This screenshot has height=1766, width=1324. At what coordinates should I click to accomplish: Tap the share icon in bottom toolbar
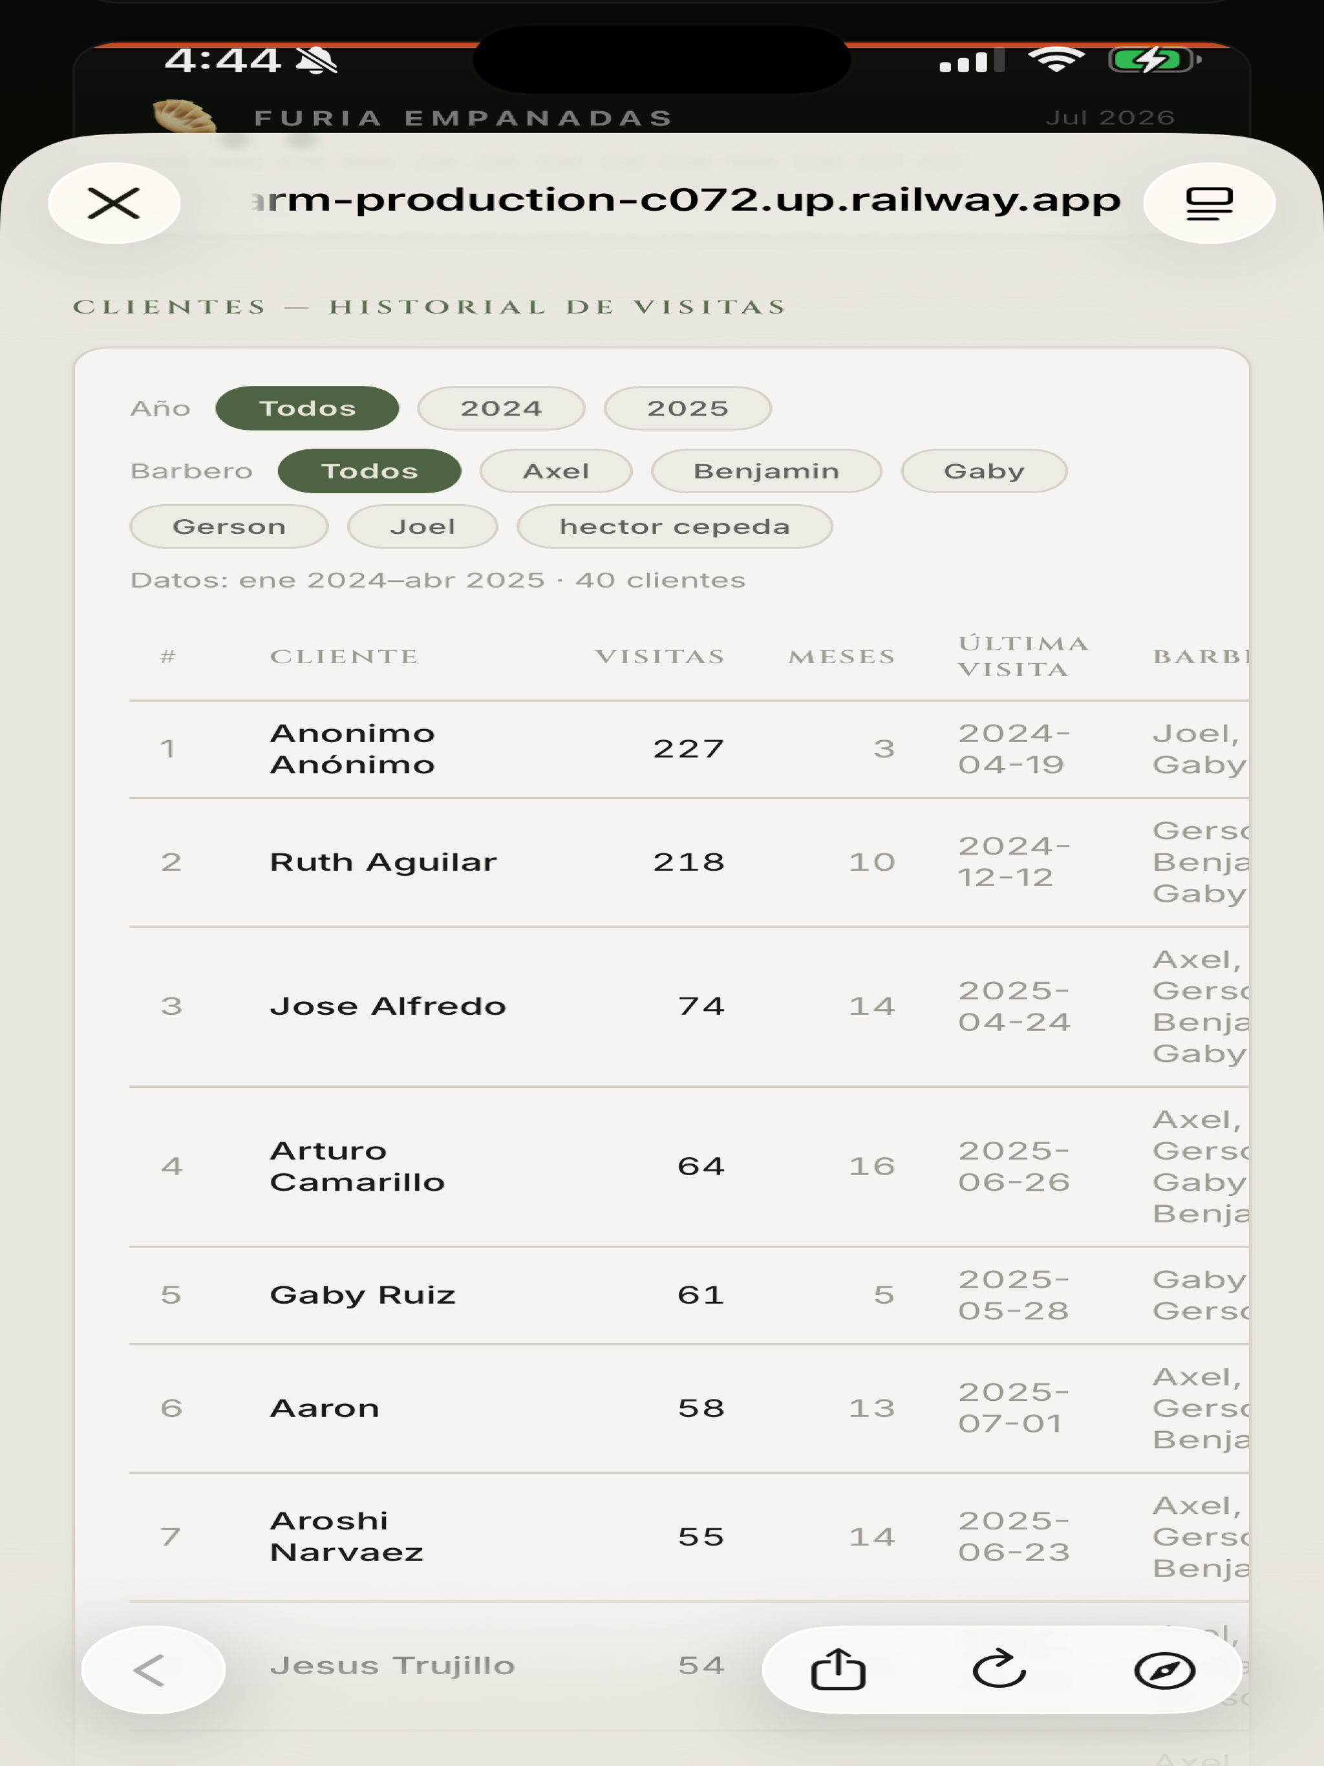coord(838,1670)
